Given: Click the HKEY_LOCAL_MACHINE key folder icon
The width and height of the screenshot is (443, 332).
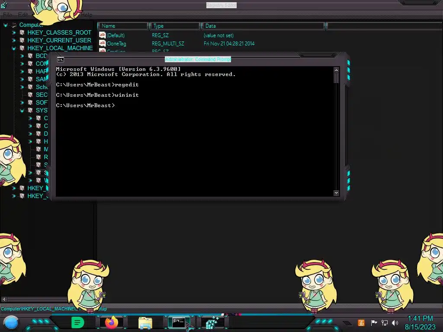Looking at the screenshot, I should click(x=22, y=48).
